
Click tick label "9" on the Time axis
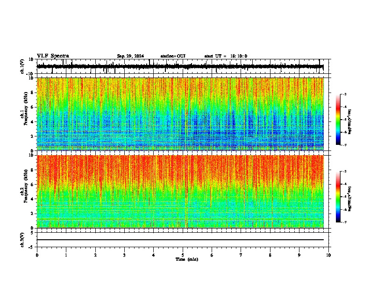tap(299, 255)
